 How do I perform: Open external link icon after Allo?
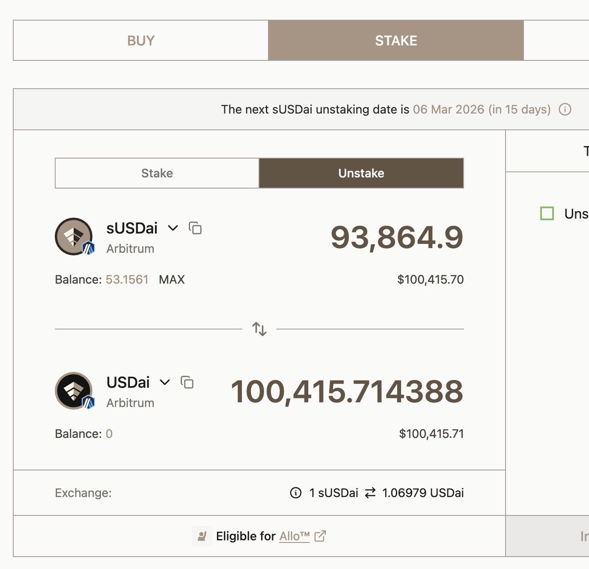click(x=320, y=536)
